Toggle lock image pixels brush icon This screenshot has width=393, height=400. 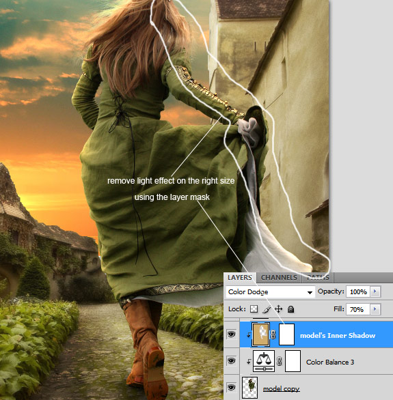click(x=267, y=309)
